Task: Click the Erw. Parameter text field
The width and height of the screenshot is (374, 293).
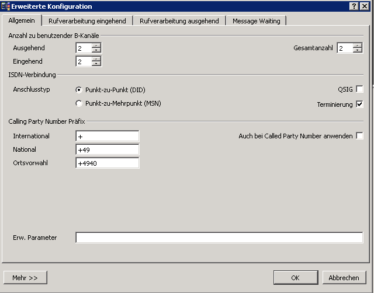Action: click(x=219, y=238)
